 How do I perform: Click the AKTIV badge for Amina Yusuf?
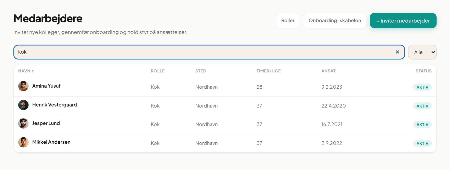[422, 87]
